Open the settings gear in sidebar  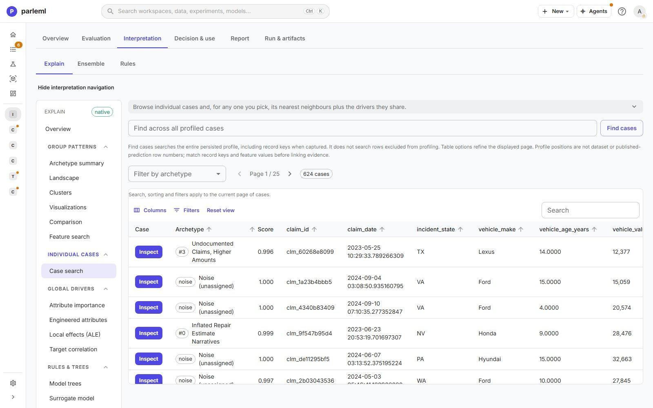tap(13, 383)
